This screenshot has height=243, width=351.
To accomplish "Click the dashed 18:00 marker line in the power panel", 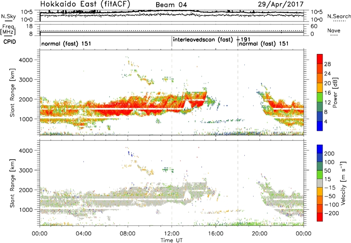I will coord(238,93).
